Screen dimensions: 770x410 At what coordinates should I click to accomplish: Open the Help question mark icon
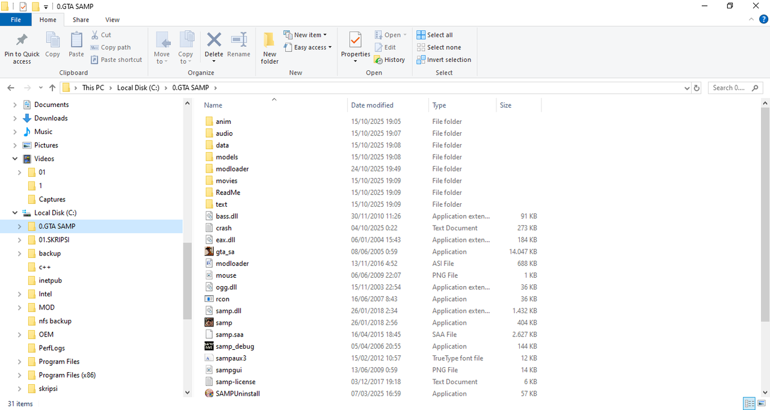click(x=763, y=20)
